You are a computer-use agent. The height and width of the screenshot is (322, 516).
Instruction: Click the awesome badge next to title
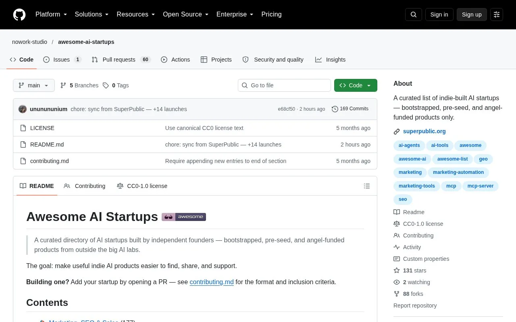point(184,217)
